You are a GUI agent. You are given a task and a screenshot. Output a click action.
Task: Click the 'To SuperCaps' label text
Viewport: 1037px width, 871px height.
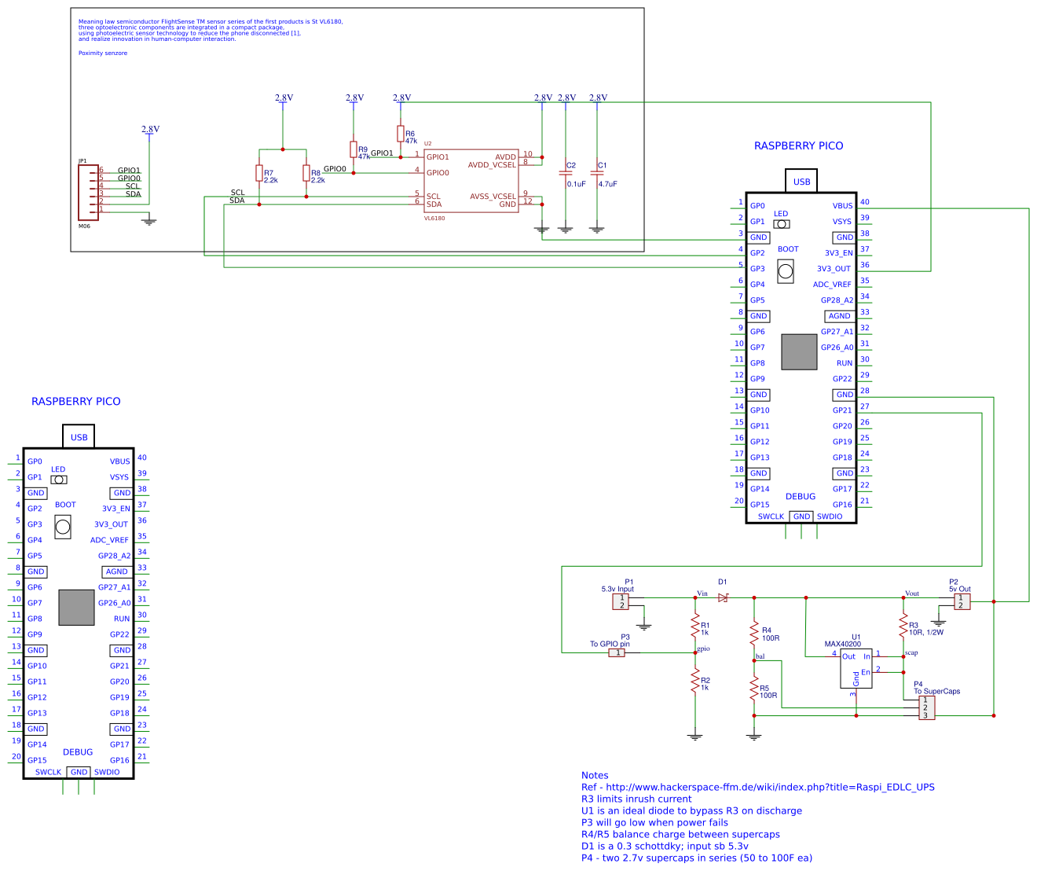coord(936,692)
